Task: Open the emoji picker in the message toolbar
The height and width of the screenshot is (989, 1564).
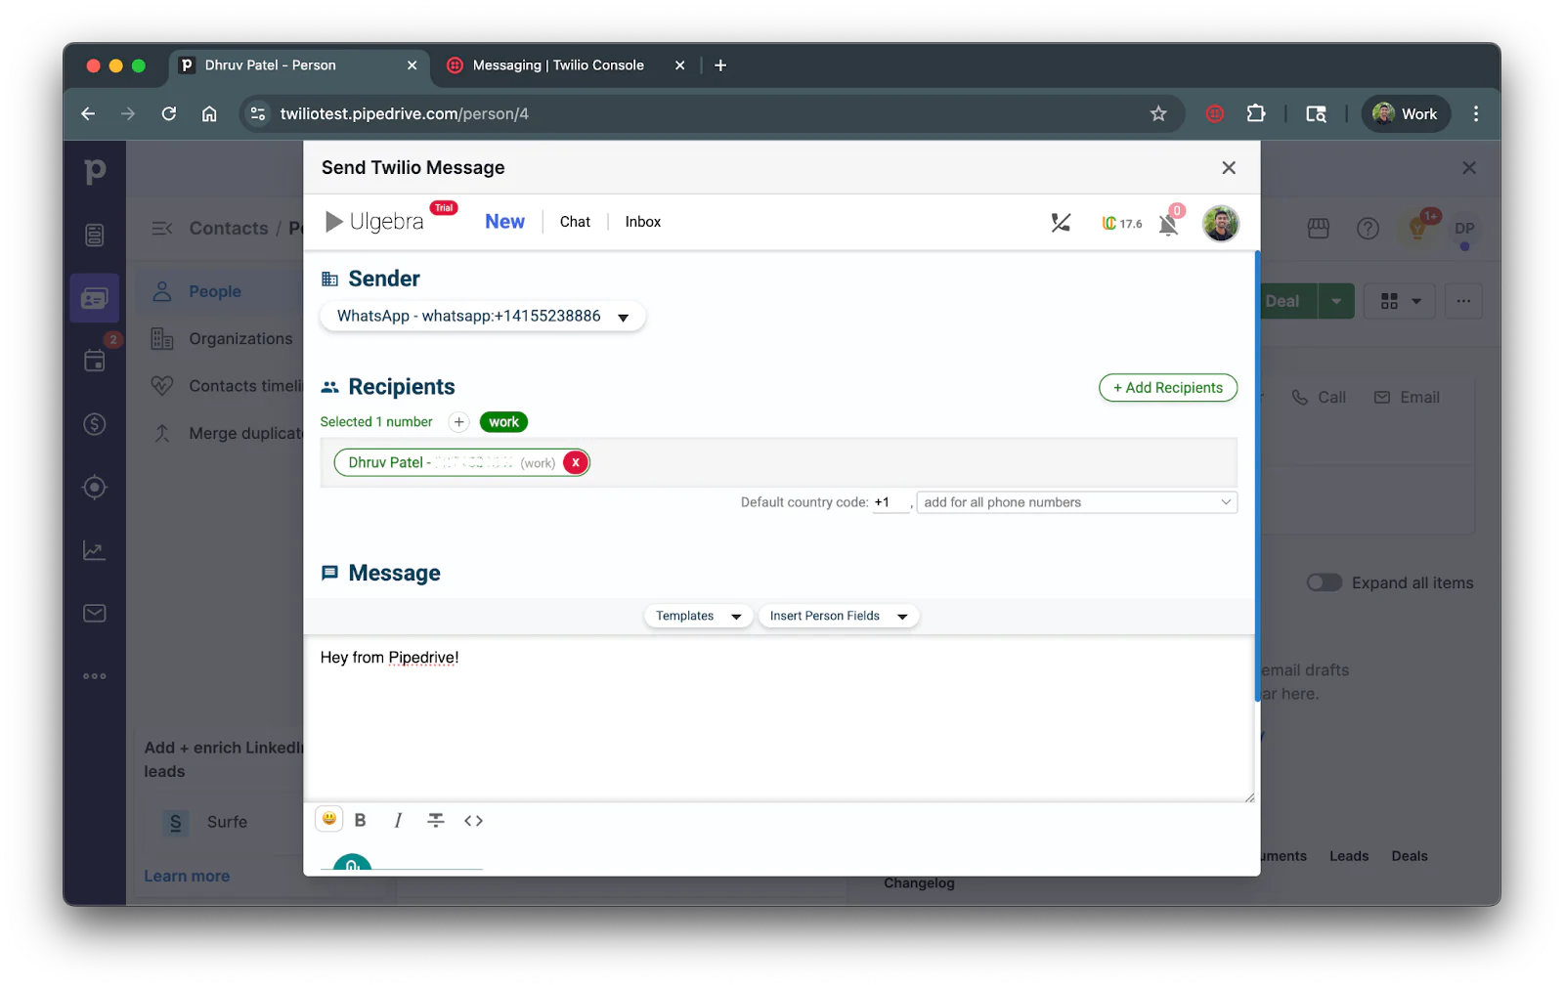Action: pyautogui.click(x=328, y=819)
